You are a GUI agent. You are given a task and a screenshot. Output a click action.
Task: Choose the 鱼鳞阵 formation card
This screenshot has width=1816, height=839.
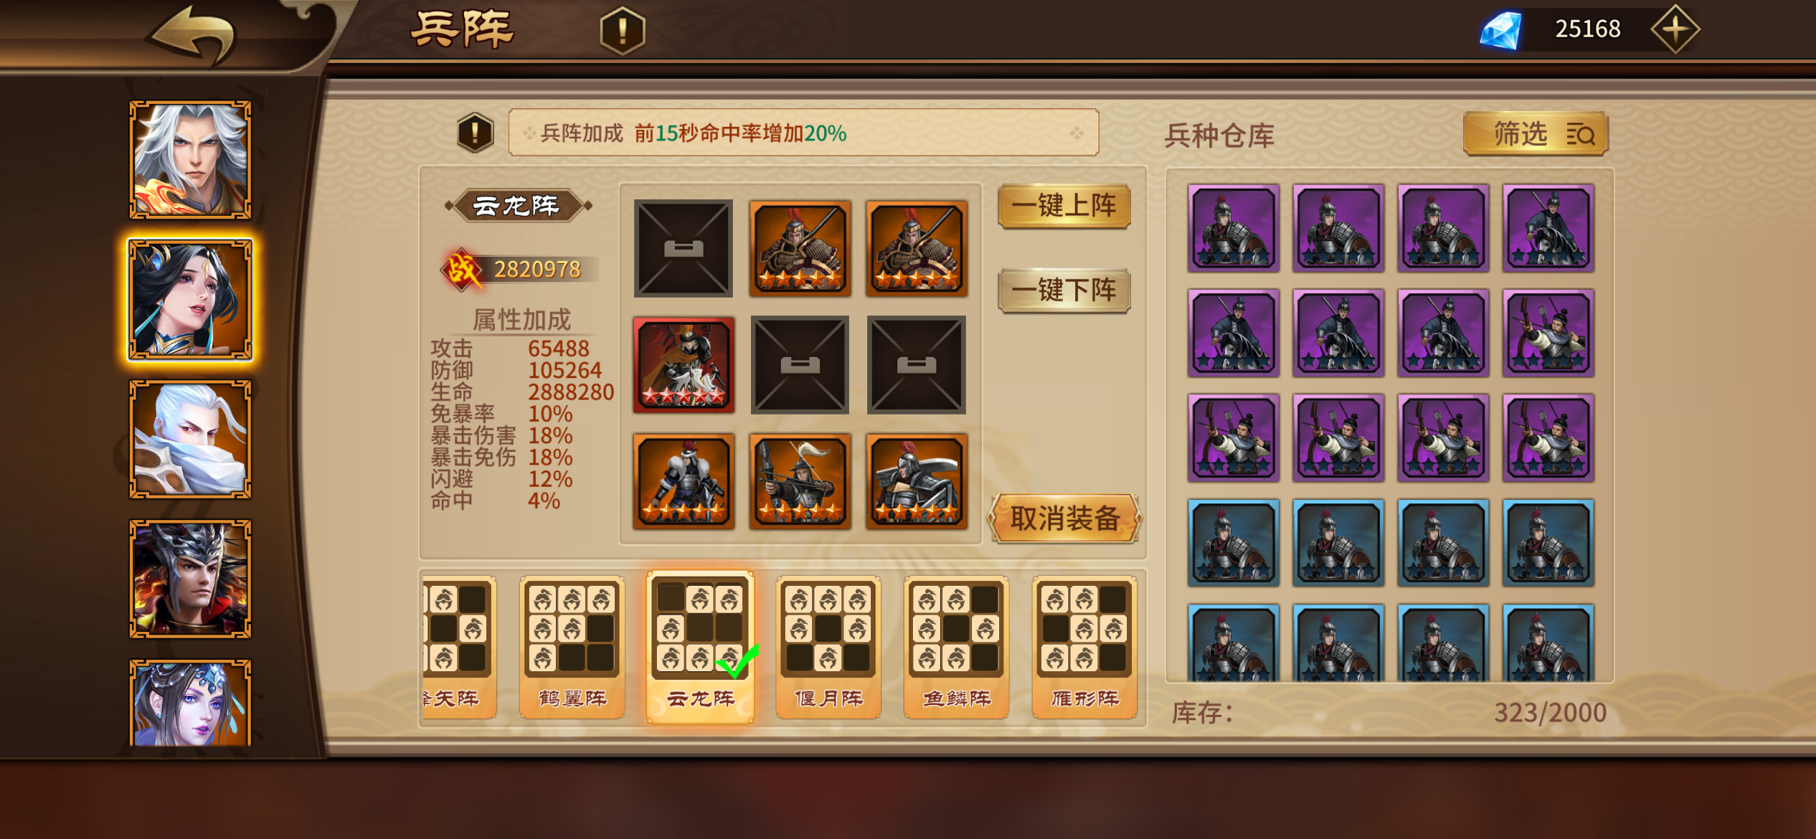point(957,647)
